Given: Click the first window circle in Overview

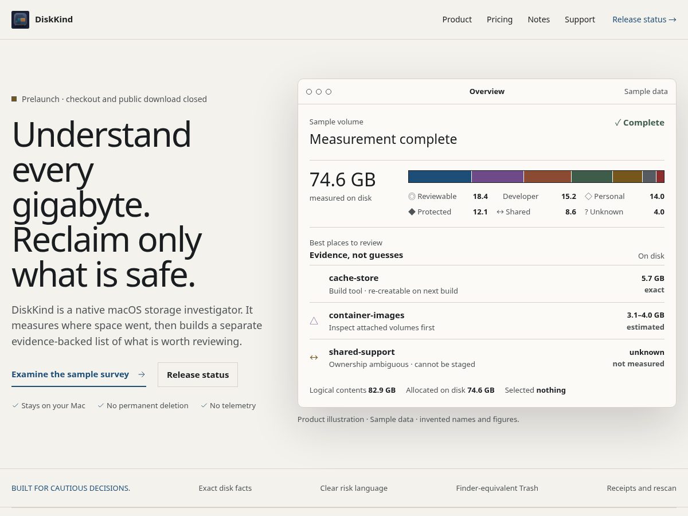Looking at the screenshot, I should coord(309,92).
